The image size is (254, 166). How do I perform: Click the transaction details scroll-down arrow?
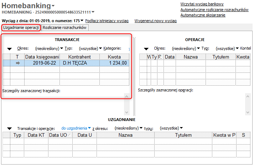[x=127, y=112]
